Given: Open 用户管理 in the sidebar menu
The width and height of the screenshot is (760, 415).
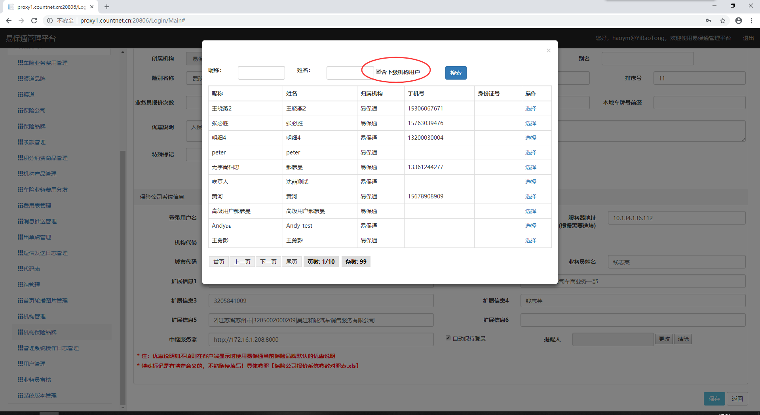Looking at the screenshot, I should tap(34, 364).
